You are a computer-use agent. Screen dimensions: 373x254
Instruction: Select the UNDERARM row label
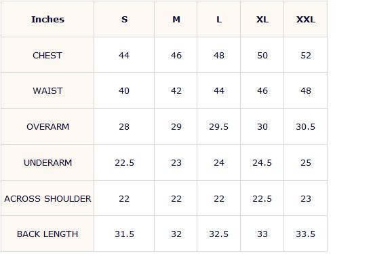pyautogui.click(x=48, y=162)
